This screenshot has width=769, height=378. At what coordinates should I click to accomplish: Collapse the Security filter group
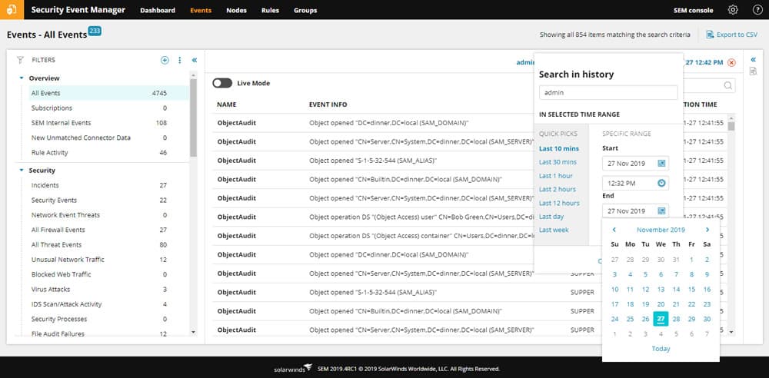tap(21, 171)
